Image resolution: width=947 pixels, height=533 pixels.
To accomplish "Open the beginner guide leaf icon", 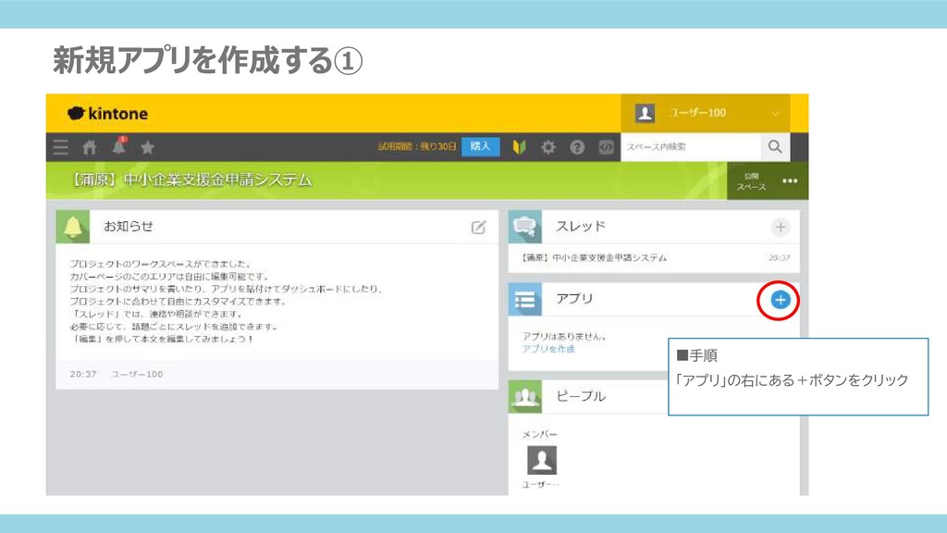I will 519,147.
